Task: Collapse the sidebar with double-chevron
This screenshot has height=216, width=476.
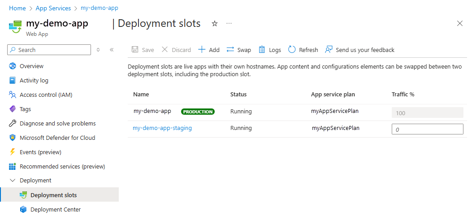Action: [x=112, y=50]
